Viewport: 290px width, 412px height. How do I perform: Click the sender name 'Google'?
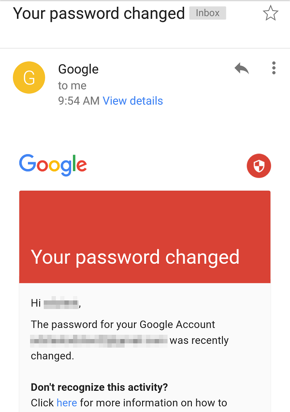pyautogui.click(x=78, y=69)
